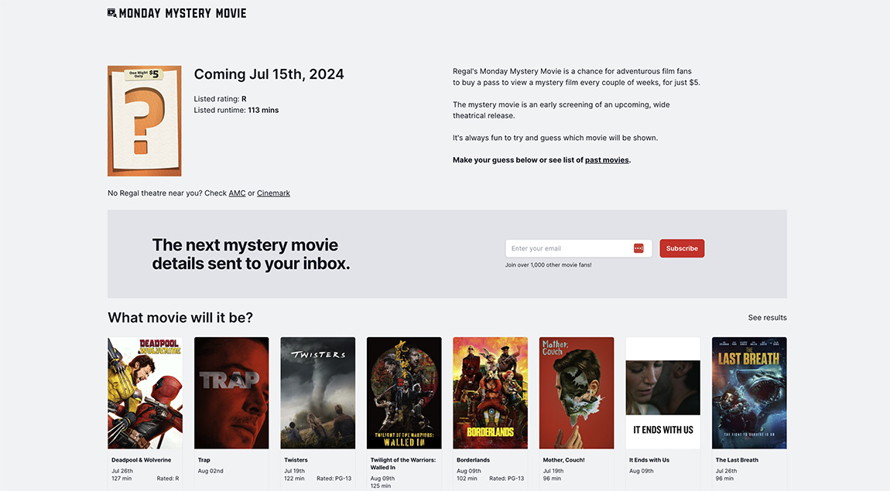Click the Trap title below poster
The height and width of the screenshot is (491, 890).
pyautogui.click(x=204, y=460)
